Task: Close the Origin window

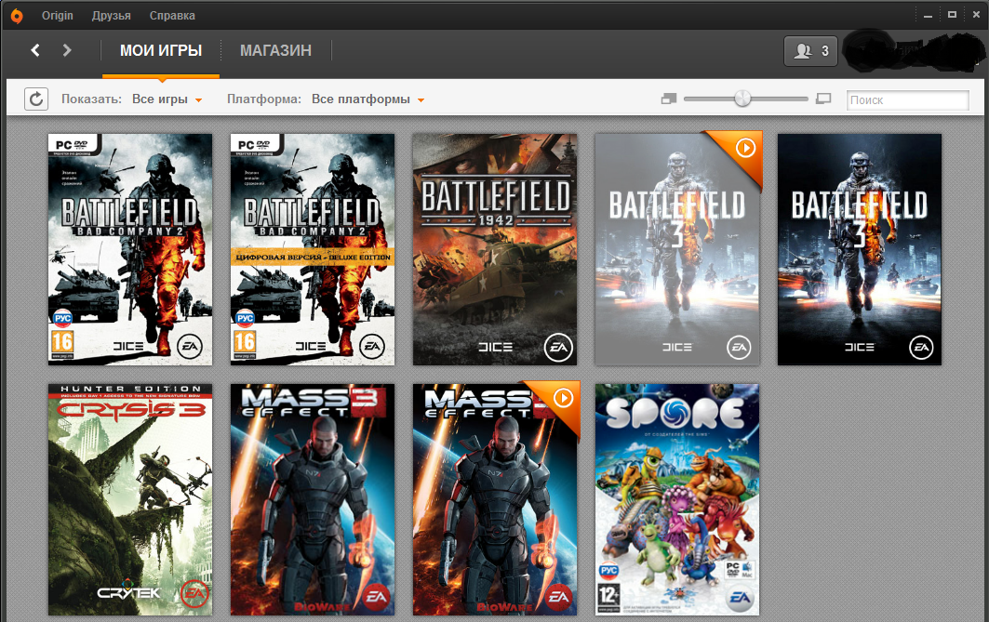Action: click(976, 15)
